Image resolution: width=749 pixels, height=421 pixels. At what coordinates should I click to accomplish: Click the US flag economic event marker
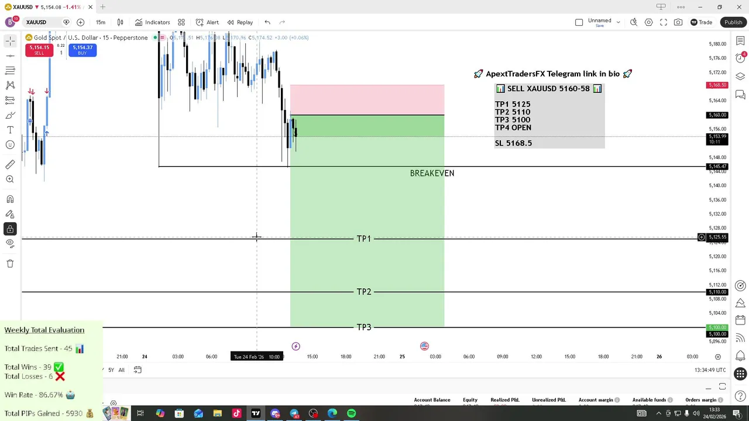pyautogui.click(x=424, y=346)
